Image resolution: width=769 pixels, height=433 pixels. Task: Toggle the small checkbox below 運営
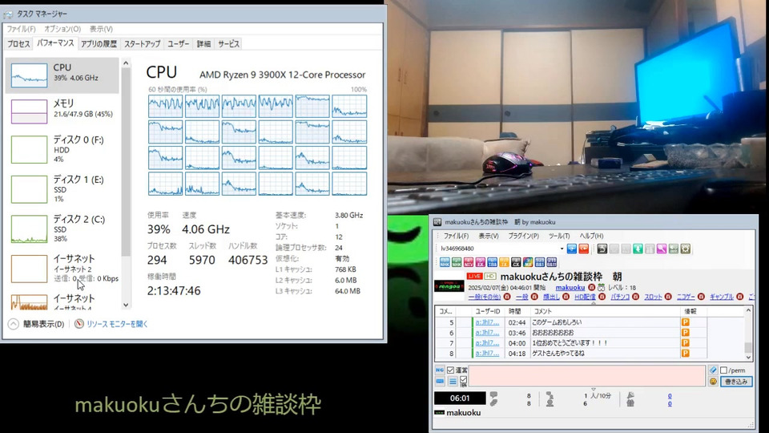tap(464, 380)
